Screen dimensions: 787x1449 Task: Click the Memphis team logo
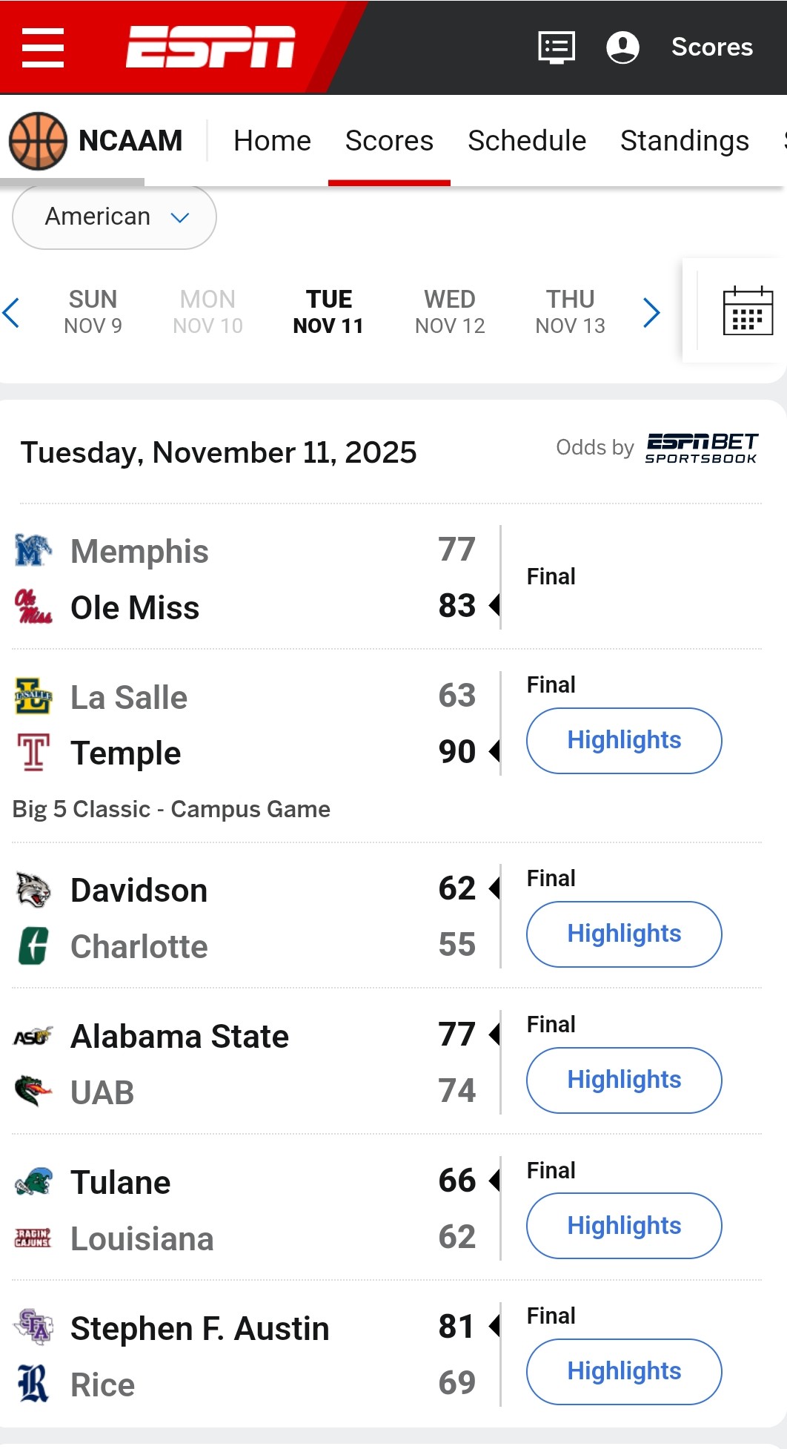point(33,550)
